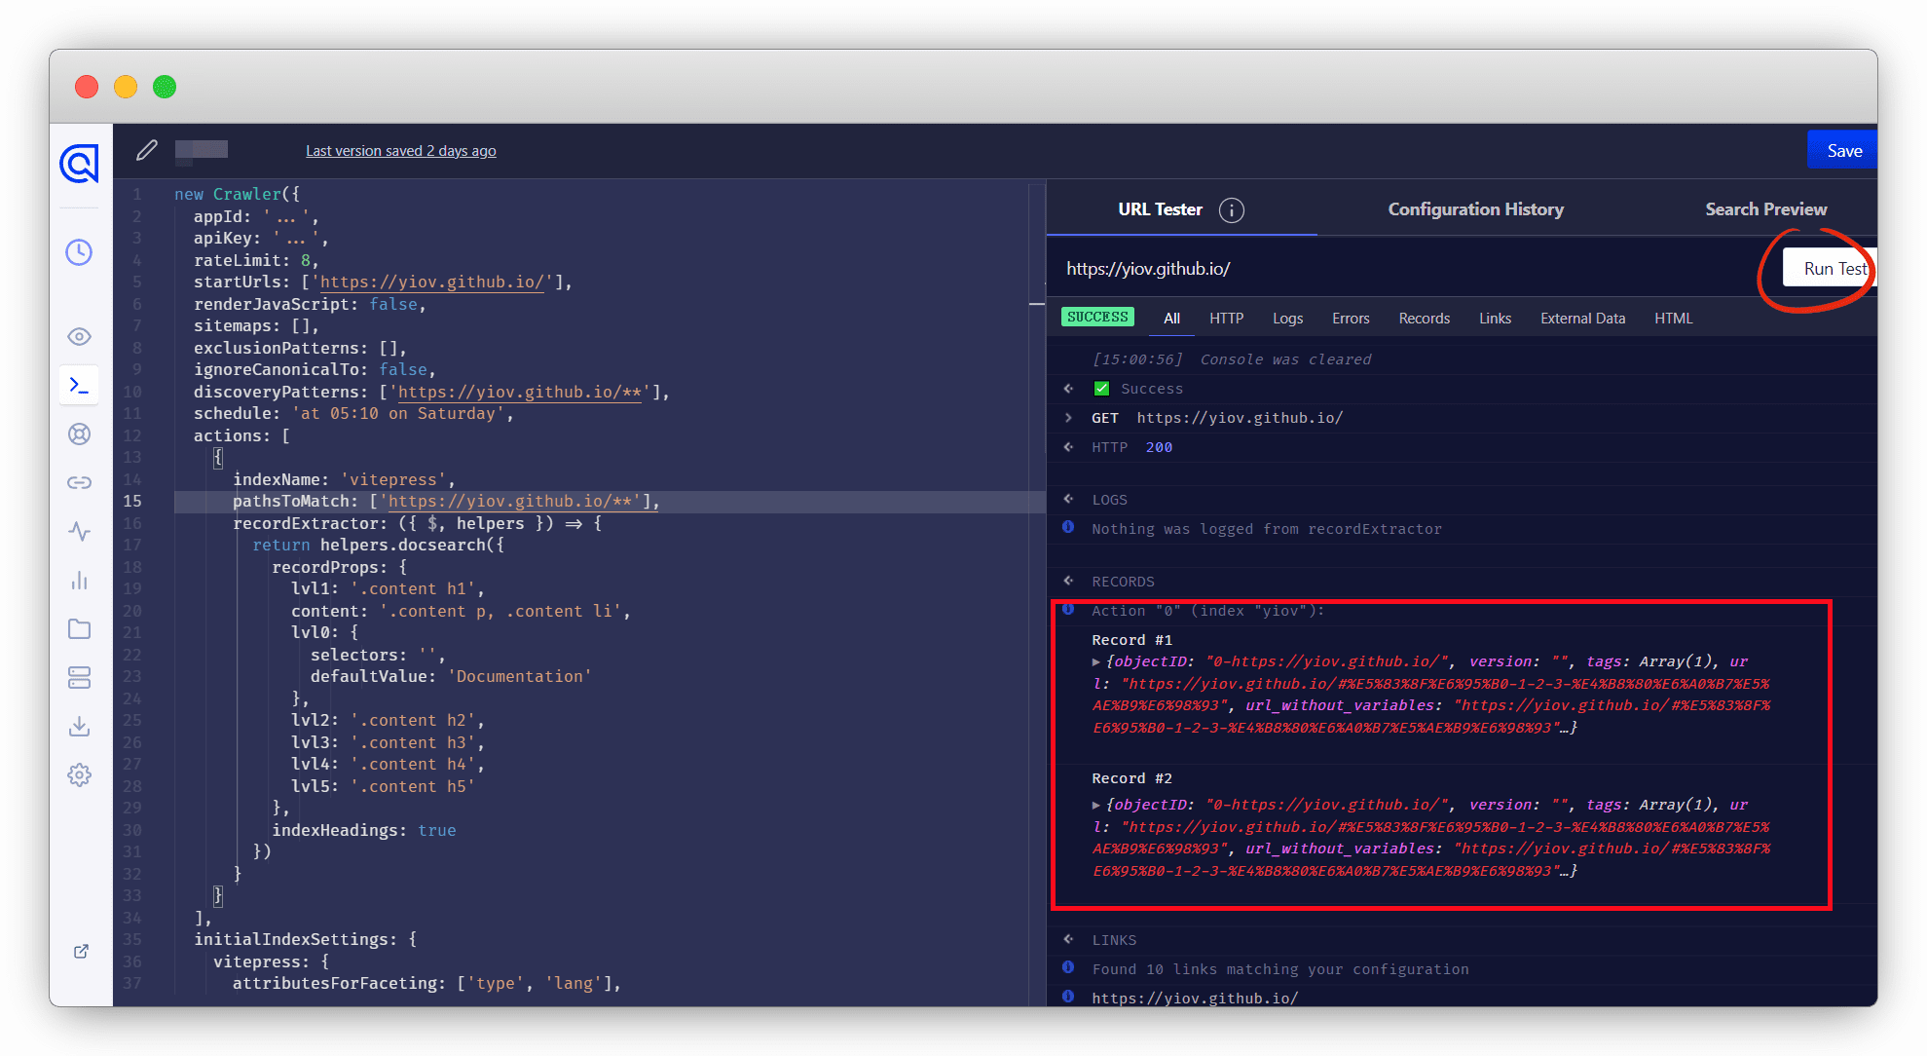Open the bar chart analytics icon
Screen dimensions: 1927x1056
[x=79, y=581]
